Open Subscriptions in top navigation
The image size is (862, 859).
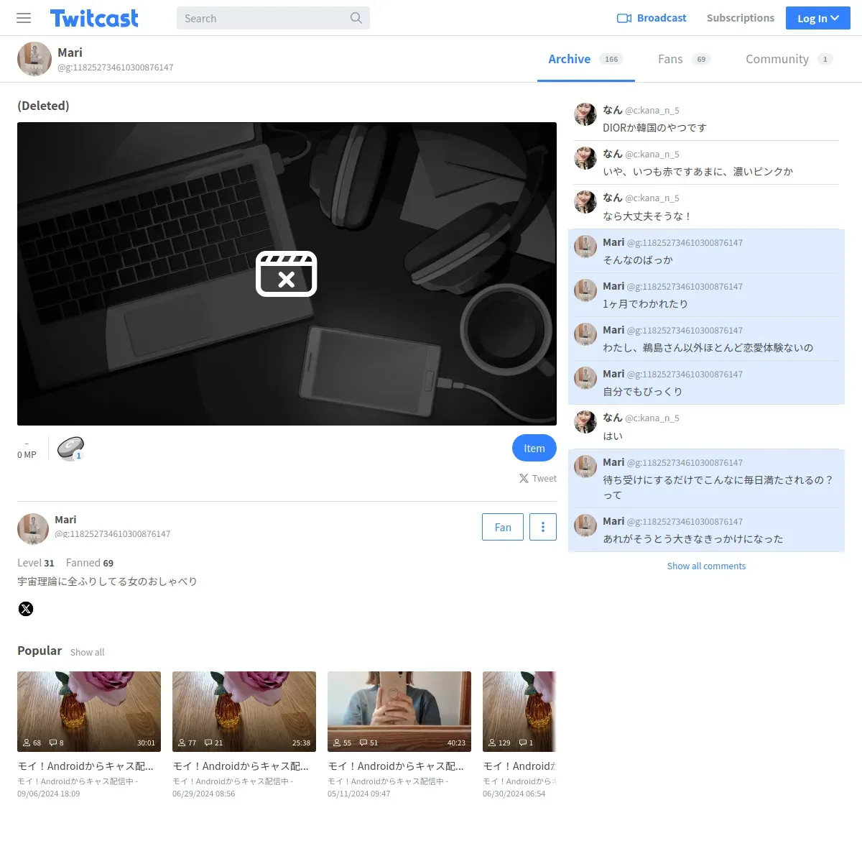tap(741, 18)
